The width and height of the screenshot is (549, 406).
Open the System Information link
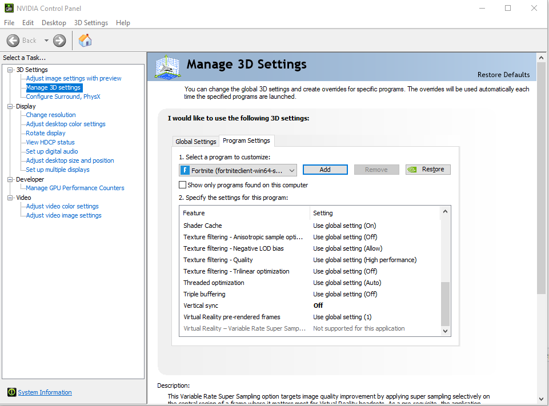(x=45, y=392)
